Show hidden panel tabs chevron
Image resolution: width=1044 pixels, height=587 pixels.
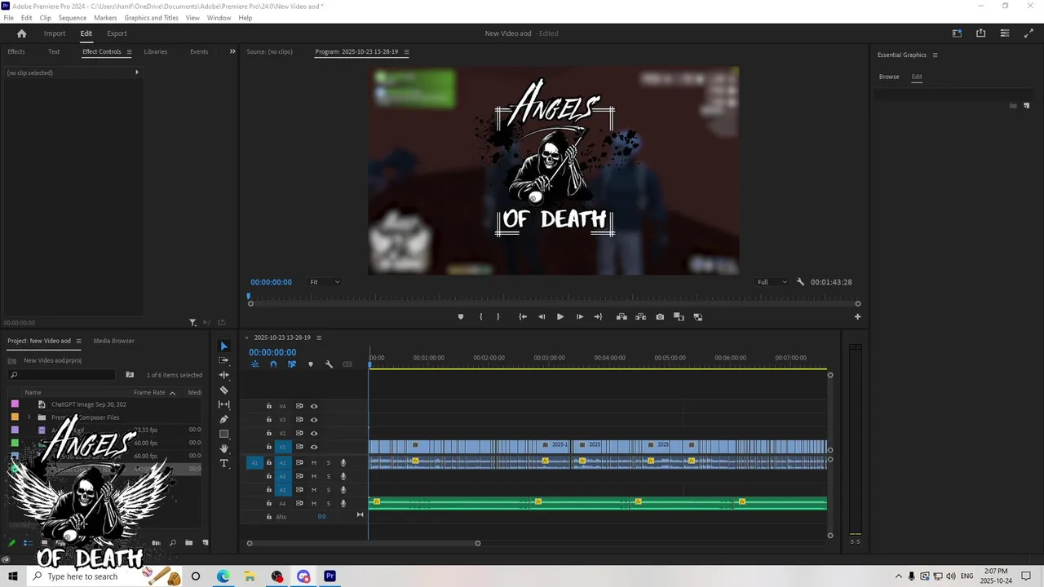[232, 51]
